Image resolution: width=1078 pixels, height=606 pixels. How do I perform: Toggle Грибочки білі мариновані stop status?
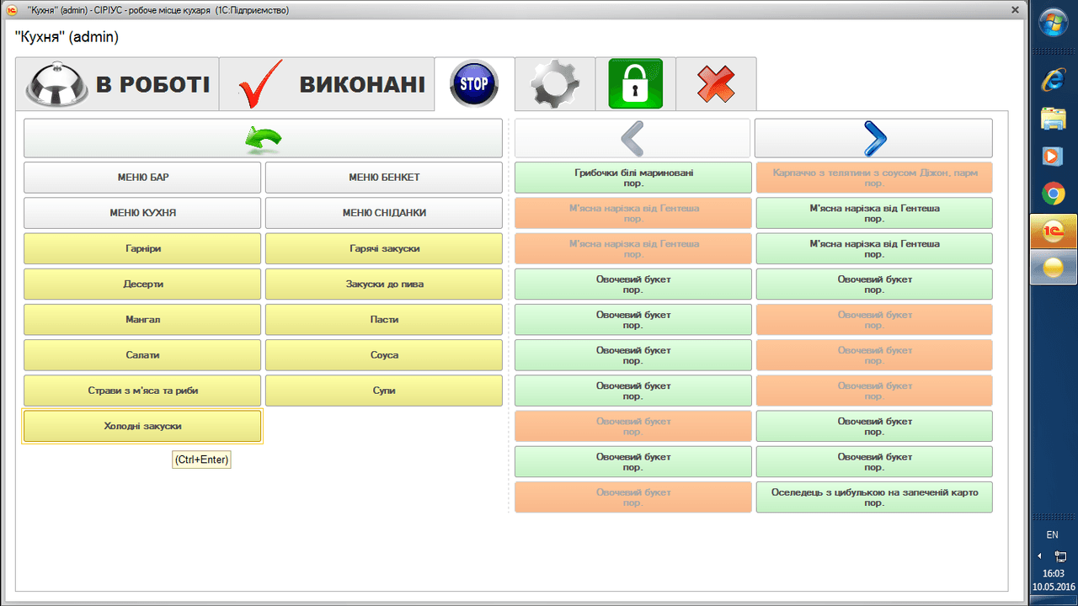click(632, 178)
